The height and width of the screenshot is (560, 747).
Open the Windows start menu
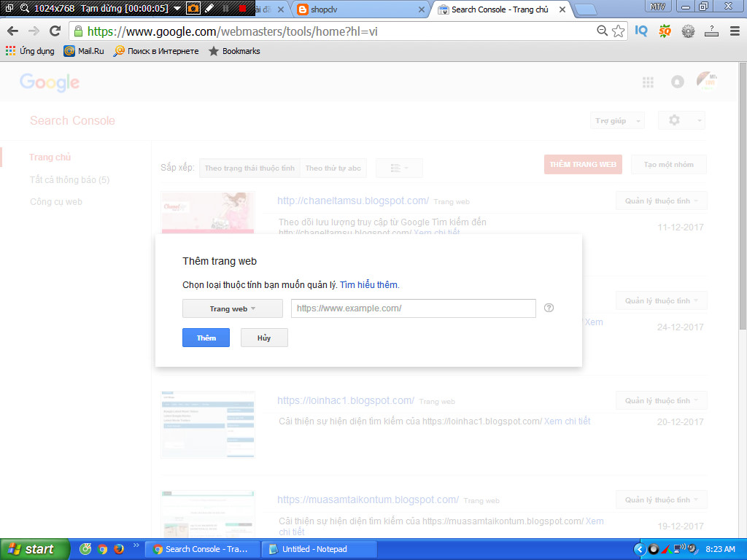pos(35,549)
